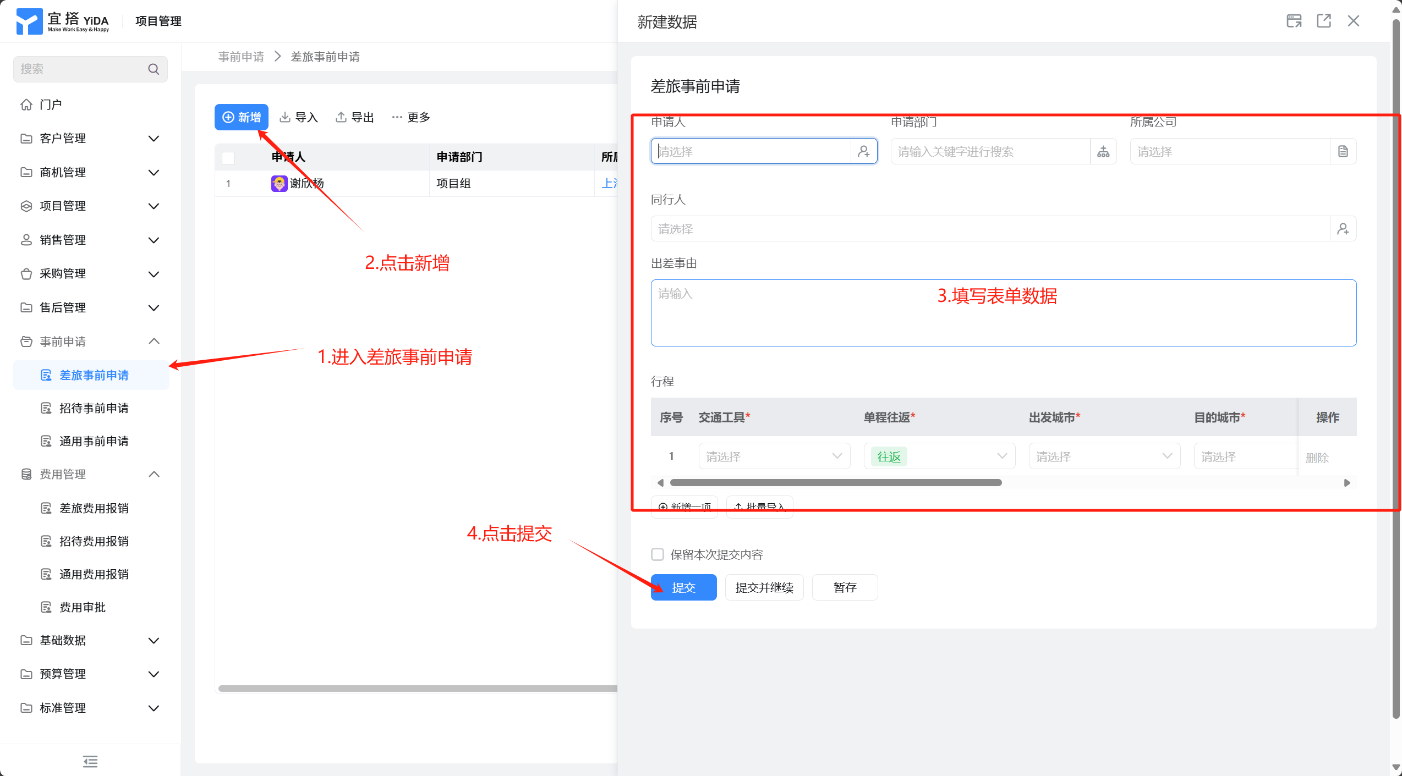Click the 行程 table horizontal scrollbar
The height and width of the screenshot is (776, 1402).
click(x=835, y=483)
